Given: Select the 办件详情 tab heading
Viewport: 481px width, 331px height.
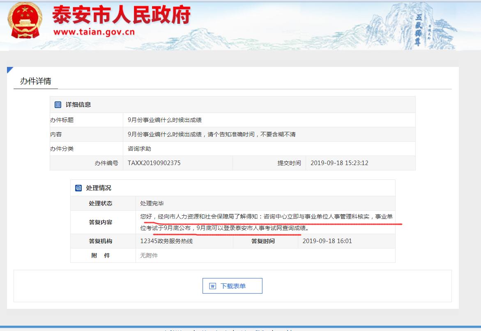Looking at the screenshot, I should point(36,81).
